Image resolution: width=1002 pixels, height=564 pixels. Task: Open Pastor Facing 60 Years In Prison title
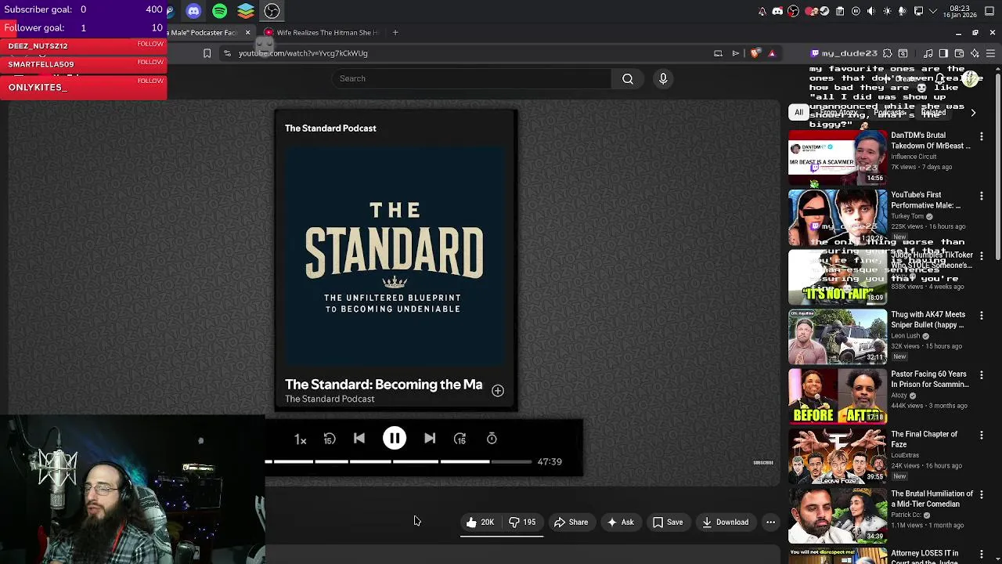(930, 379)
